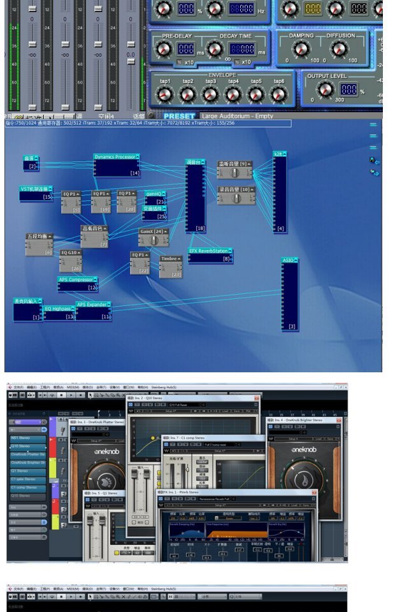
Task: Collapse the Dynamics Processor module arrow
Action: click(x=138, y=157)
